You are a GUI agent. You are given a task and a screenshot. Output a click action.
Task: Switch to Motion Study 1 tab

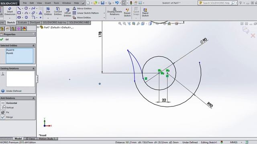[47, 139]
